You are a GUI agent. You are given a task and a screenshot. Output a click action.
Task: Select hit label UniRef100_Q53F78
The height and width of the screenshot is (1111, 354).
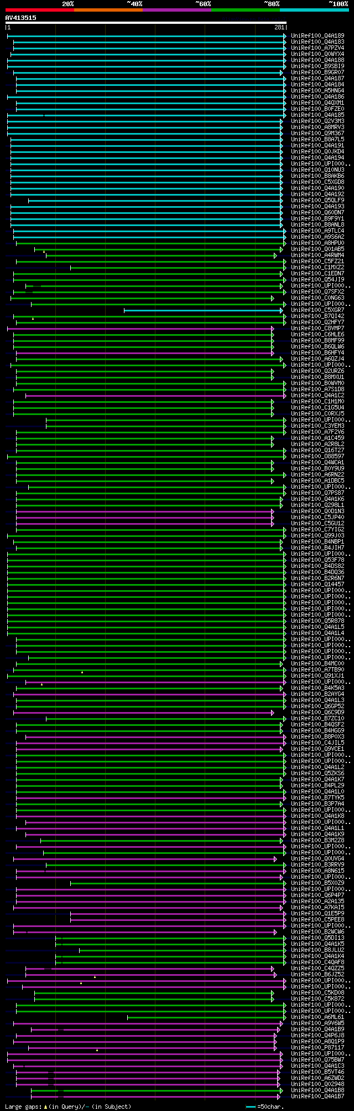tap(317, 560)
